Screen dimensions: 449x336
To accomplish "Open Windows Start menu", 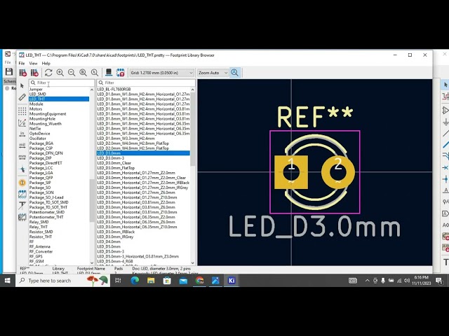I will pyautogui.click(x=8, y=281).
